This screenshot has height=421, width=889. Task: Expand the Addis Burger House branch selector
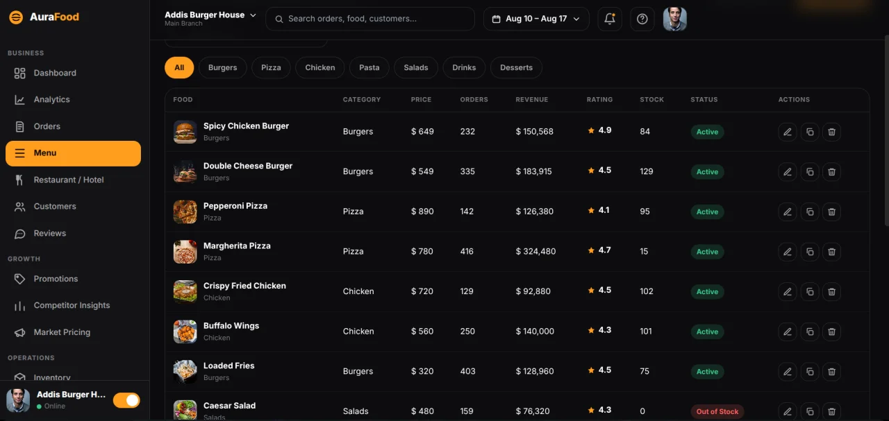[210, 18]
